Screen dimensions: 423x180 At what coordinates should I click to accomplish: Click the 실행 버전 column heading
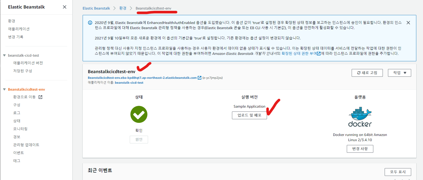coord(249,97)
